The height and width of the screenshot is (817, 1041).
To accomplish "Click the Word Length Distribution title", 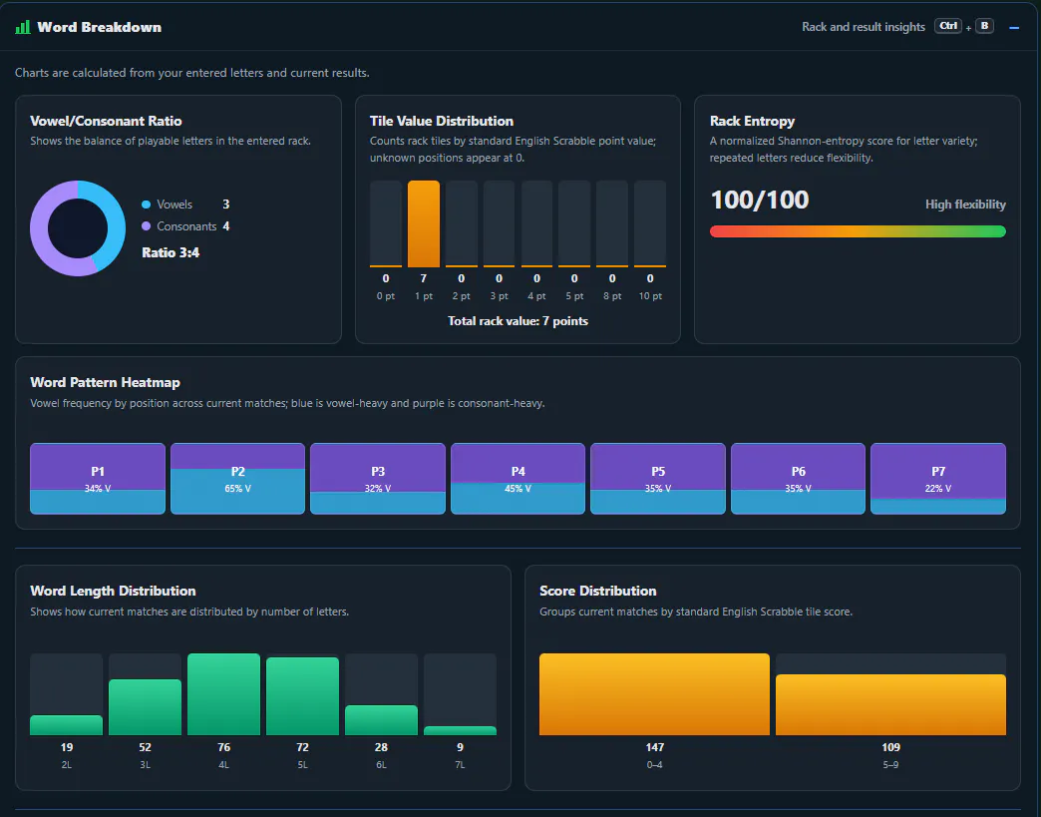I will click(x=113, y=592).
